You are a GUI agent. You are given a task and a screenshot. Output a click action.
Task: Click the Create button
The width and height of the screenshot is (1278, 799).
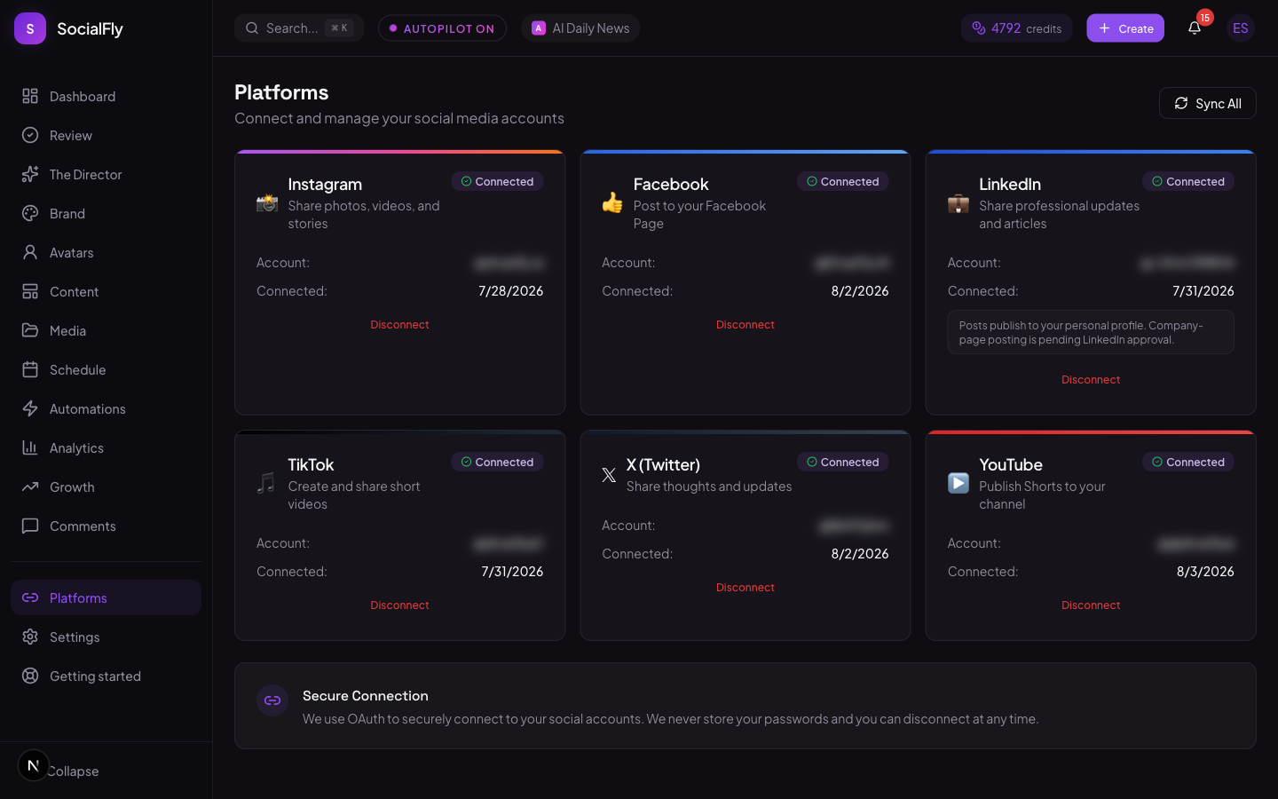(x=1125, y=28)
